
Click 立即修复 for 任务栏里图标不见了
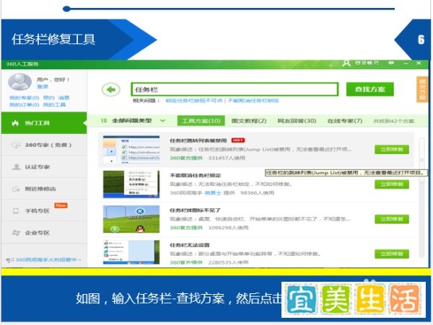392,219
